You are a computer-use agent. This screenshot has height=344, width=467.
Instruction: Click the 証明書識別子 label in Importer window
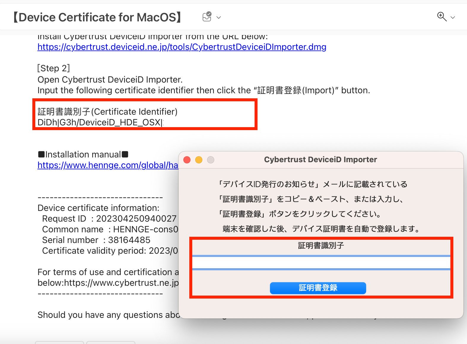click(321, 246)
